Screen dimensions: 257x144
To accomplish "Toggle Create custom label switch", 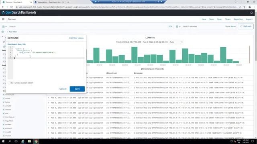I will click(10, 83).
